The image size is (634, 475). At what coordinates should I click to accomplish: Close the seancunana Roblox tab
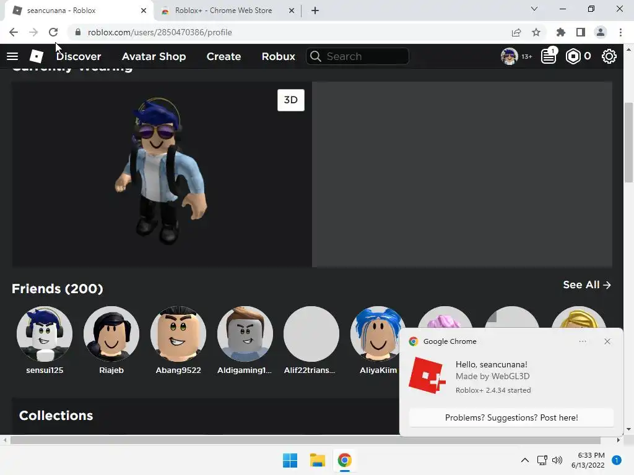point(144,11)
